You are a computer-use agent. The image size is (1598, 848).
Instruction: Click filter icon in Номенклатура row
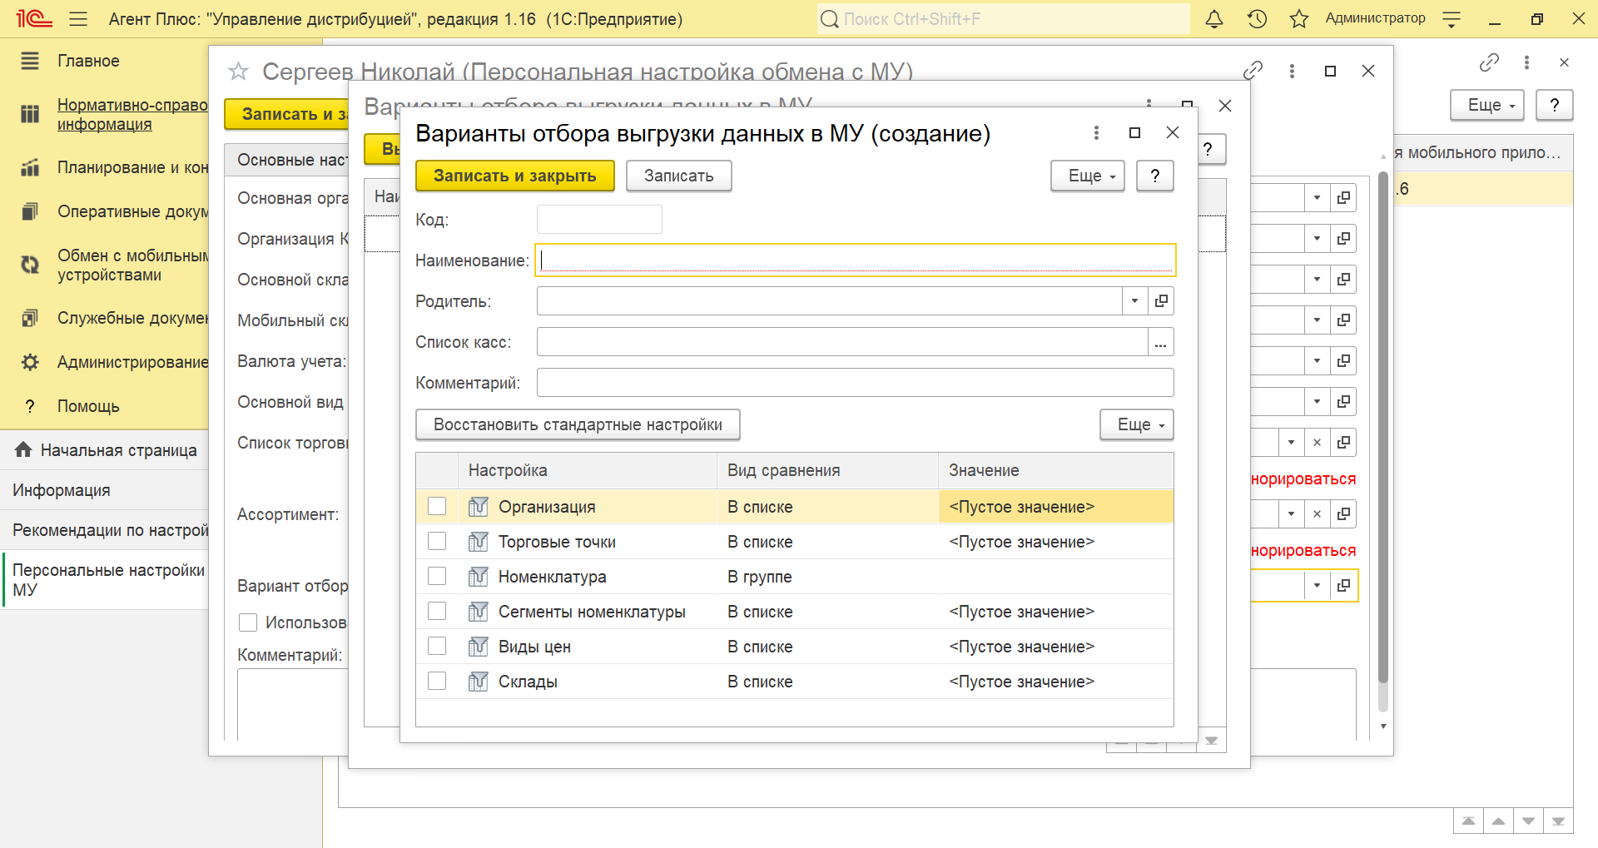click(x=479, y=577)
